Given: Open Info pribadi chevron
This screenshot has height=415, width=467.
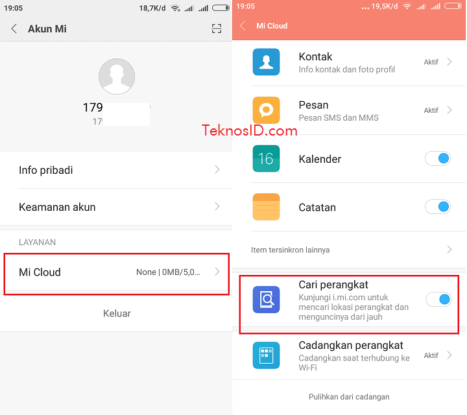Looking at the screenshot, I should (x=217, y=170).
